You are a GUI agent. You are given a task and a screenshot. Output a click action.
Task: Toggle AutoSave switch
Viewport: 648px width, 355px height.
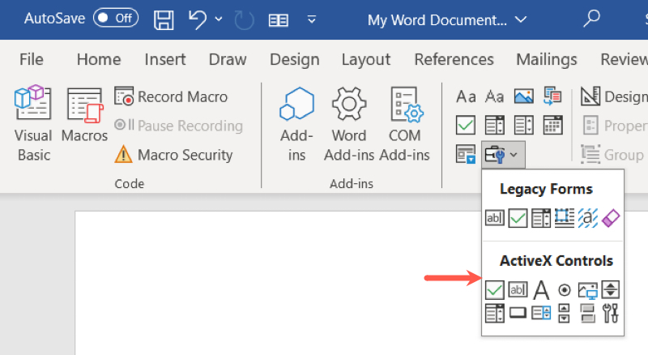(x=115, y=18)
